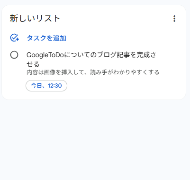
Task: Open the task titled GoogleToDoについてのブログ記事を完成させる
Action: coord(91,60)
